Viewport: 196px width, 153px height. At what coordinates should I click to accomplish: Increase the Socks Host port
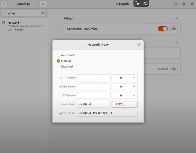click(x=134, y=104)
